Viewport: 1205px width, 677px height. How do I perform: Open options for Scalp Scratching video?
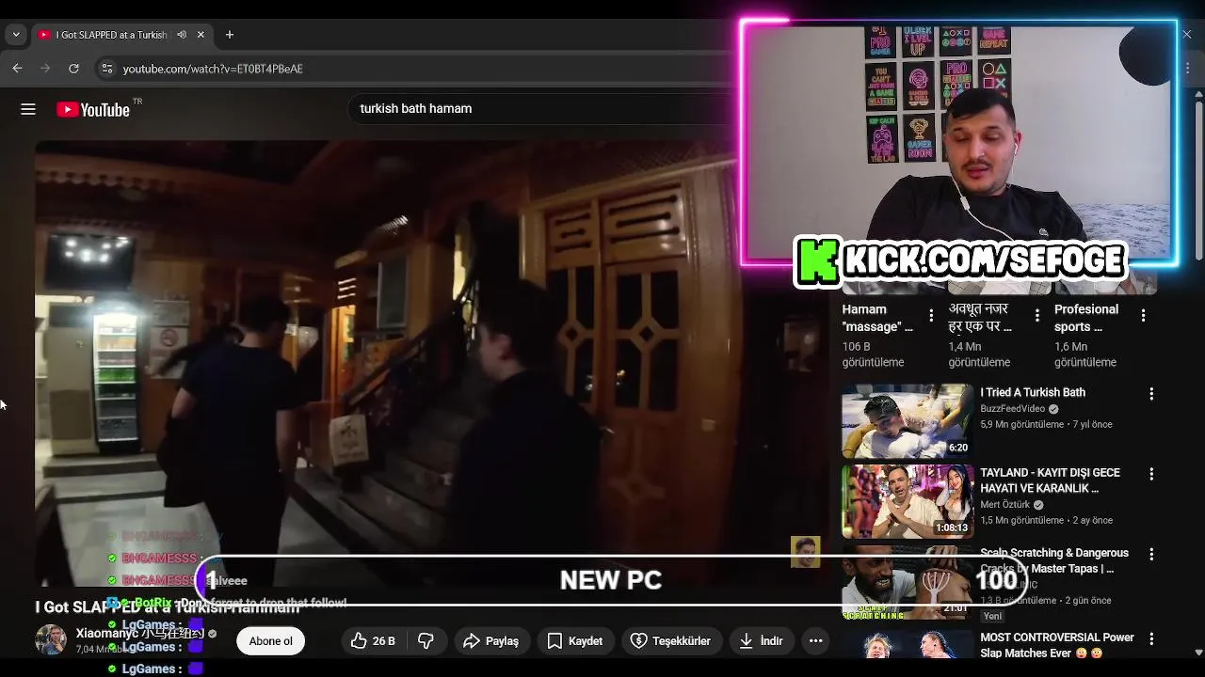coord(1151,555)
